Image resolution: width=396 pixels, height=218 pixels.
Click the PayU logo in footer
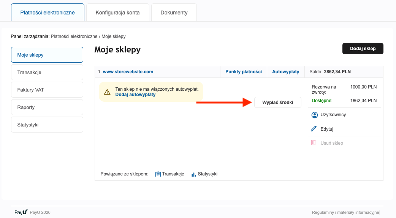(x=21, y=212)
